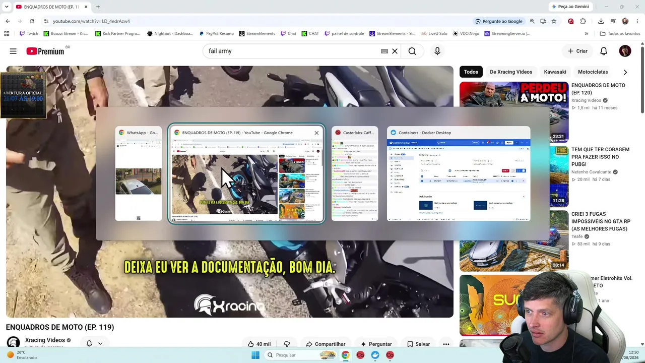645x363 pixels.
Task: Switch to the WhatsApp window in the task switcher
Action: pyautogui.click(x=139, y=173)
